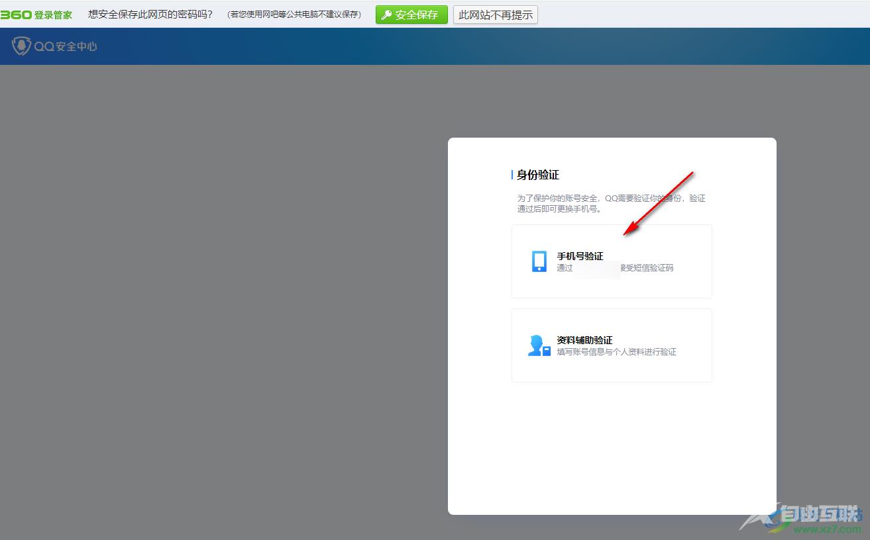Click 此网站不再提示 button
Viewport: 870px width, 540px height.
tap(496, 15)
